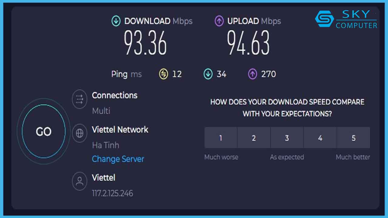
Task: Click the globe icon beside Viettel Network
Action: [79, 133]
